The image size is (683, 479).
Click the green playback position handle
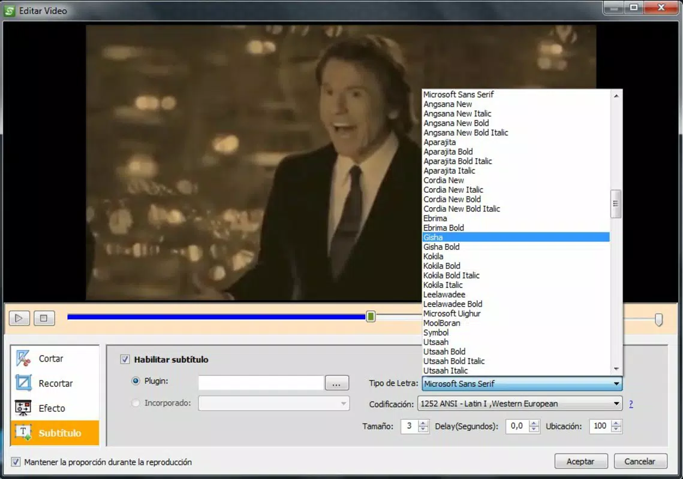click(371, 317)
